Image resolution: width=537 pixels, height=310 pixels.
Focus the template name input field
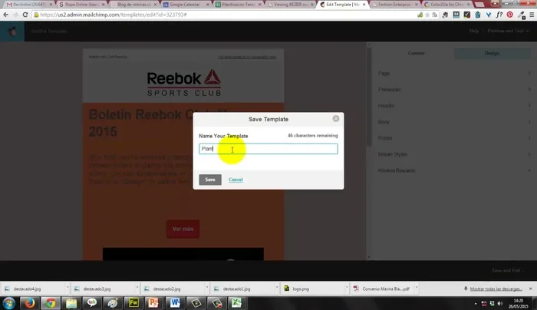click(268, 149)
